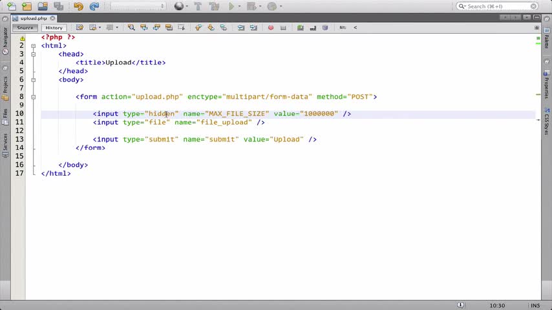Screen dimensions: 552x310
Task: Click the scroll documents right button
Action: click(x=516, y=17)
